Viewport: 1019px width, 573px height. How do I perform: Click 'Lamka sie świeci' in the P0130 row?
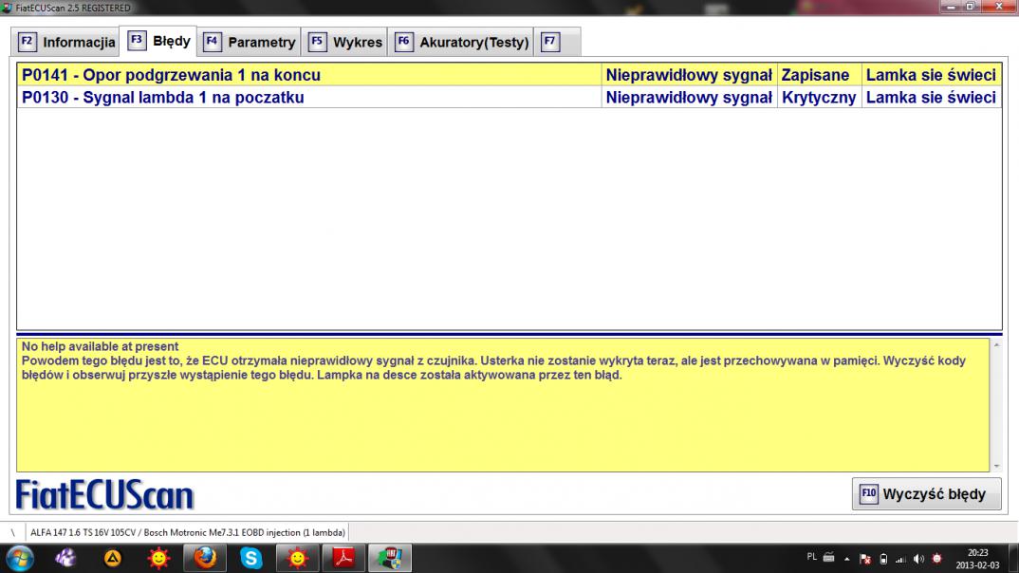coord(932,98)
